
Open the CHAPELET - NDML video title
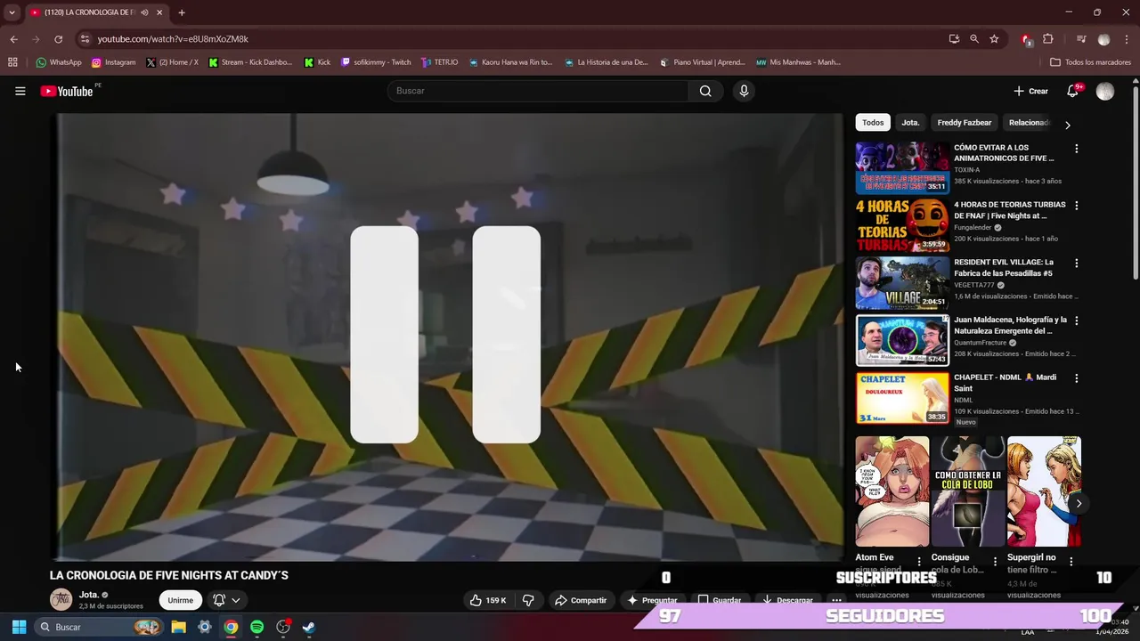(x=1005, y=383)
